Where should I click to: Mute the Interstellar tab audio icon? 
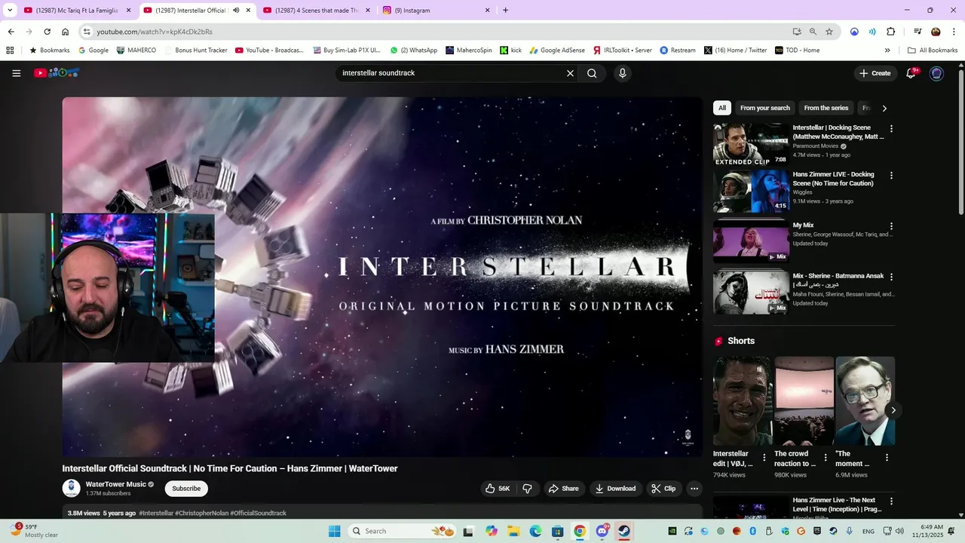236,11
